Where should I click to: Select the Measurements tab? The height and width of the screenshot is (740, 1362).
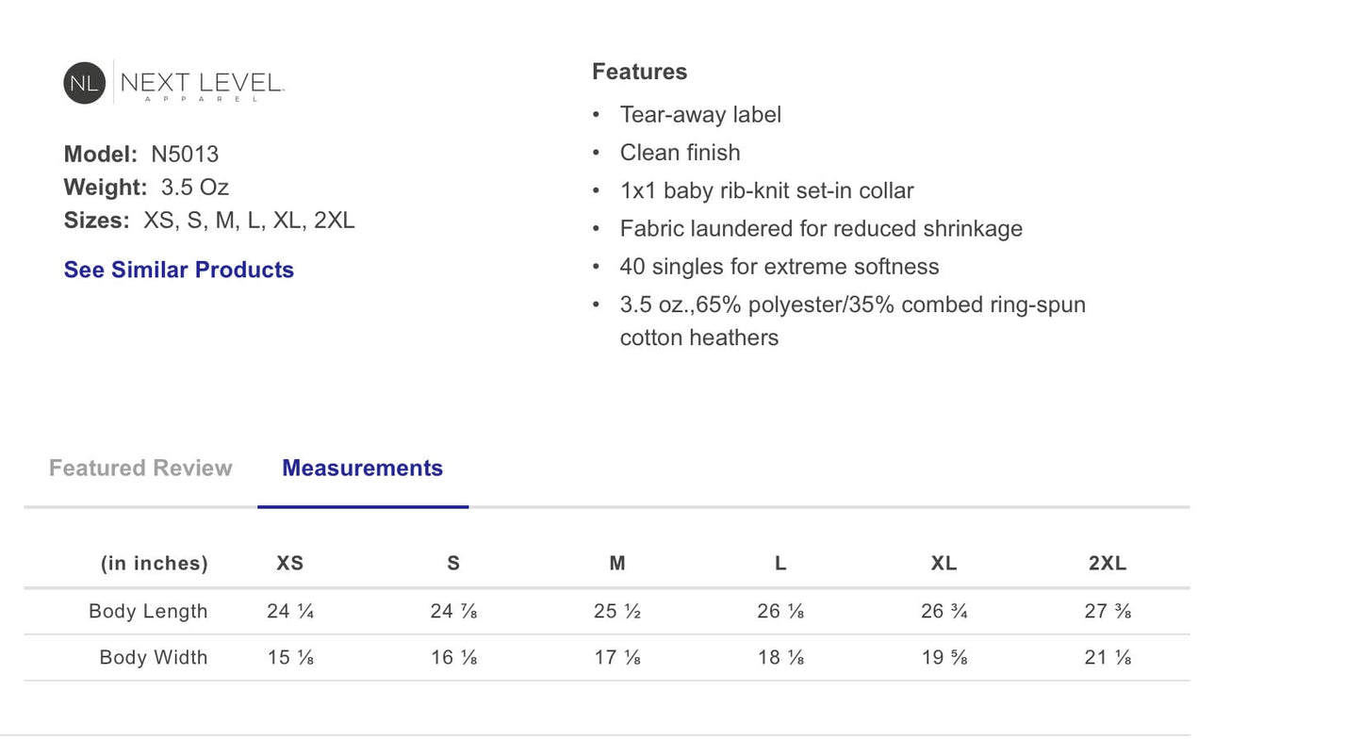(x=362, y=469)
